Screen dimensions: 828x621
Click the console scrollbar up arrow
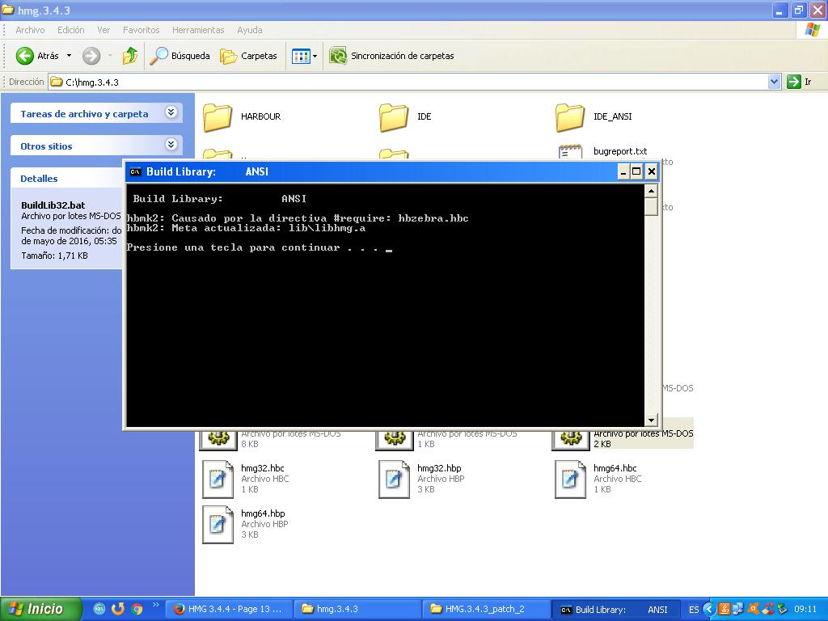[651, 191]
